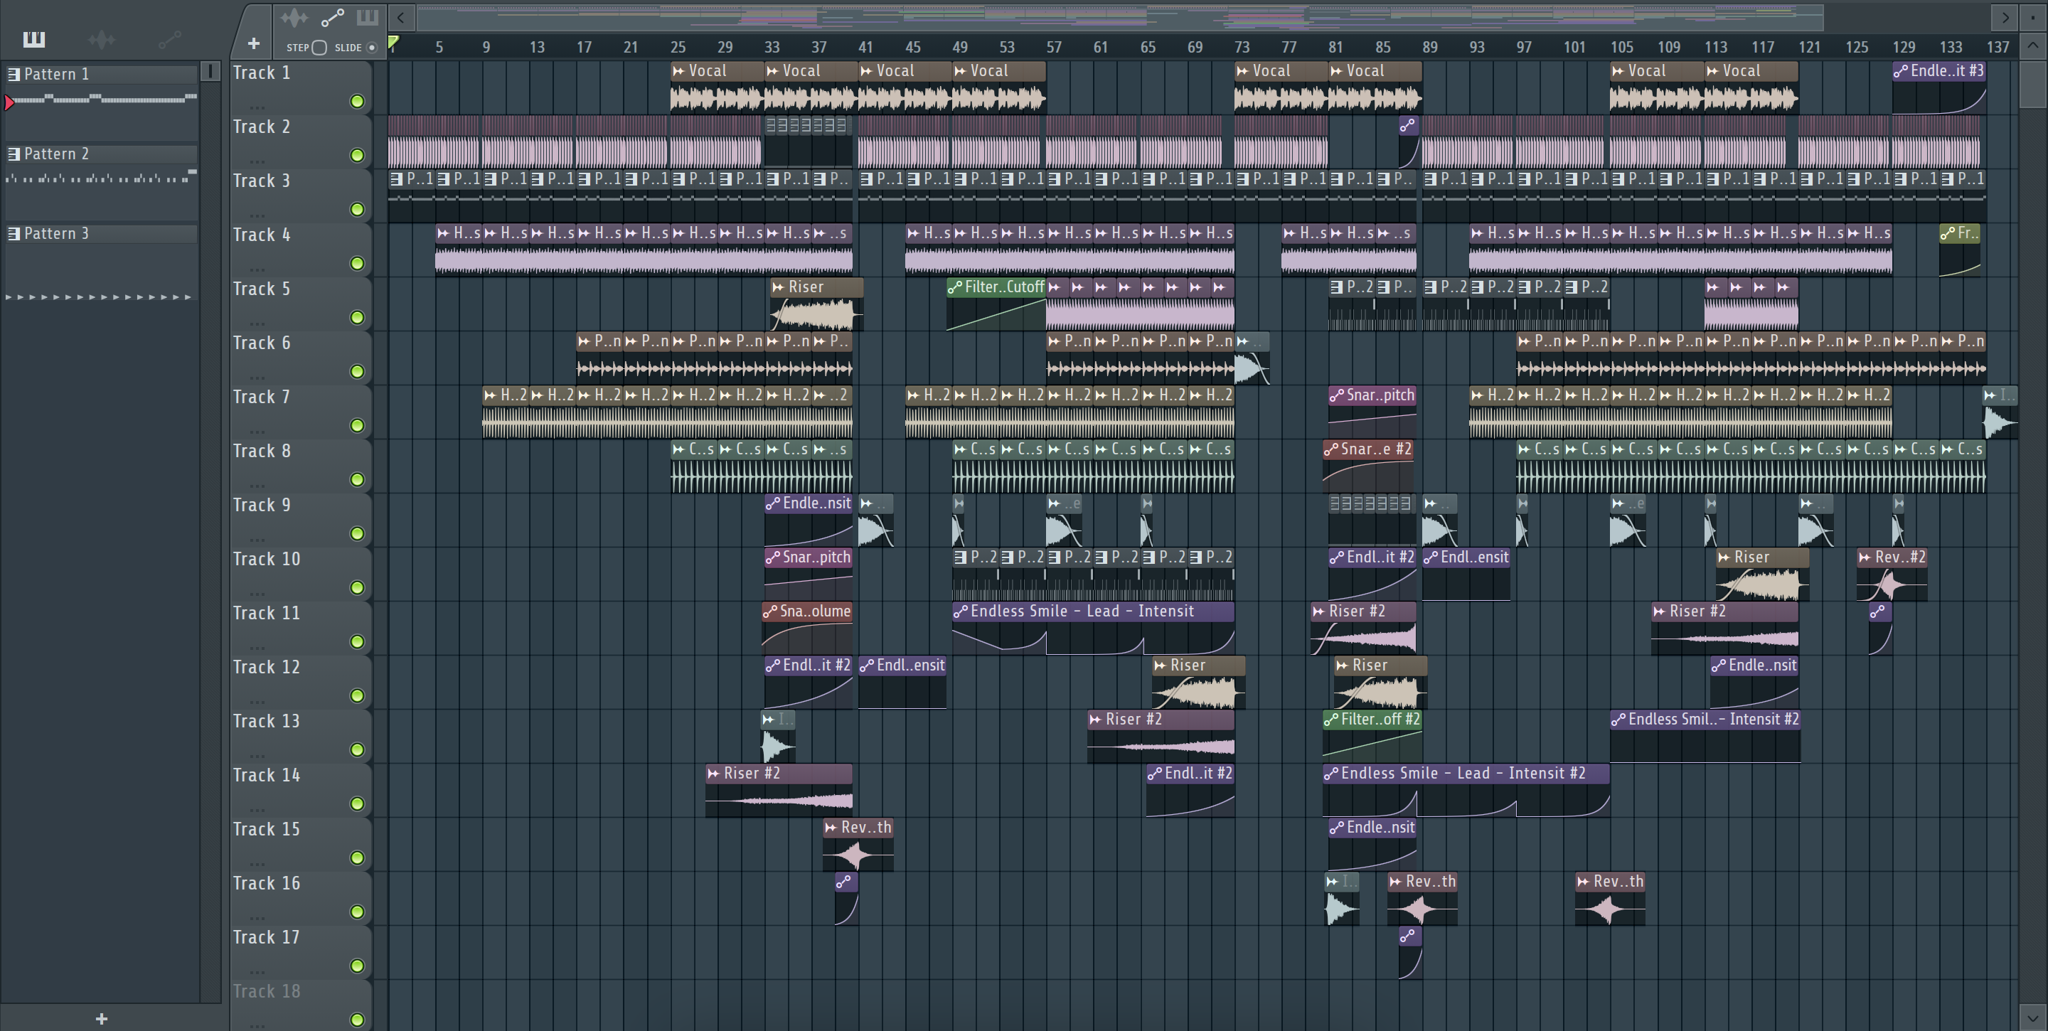Click the picker panel scrollbar handle beside Pattern 1

click(210, 72)
